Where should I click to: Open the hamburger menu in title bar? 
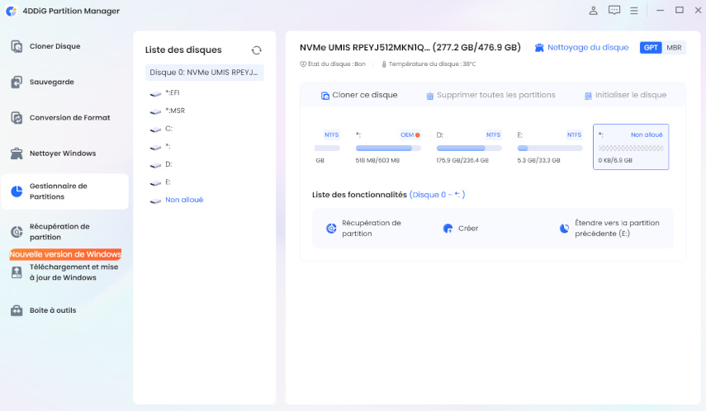pyautogui.click(x=634, y=11)
